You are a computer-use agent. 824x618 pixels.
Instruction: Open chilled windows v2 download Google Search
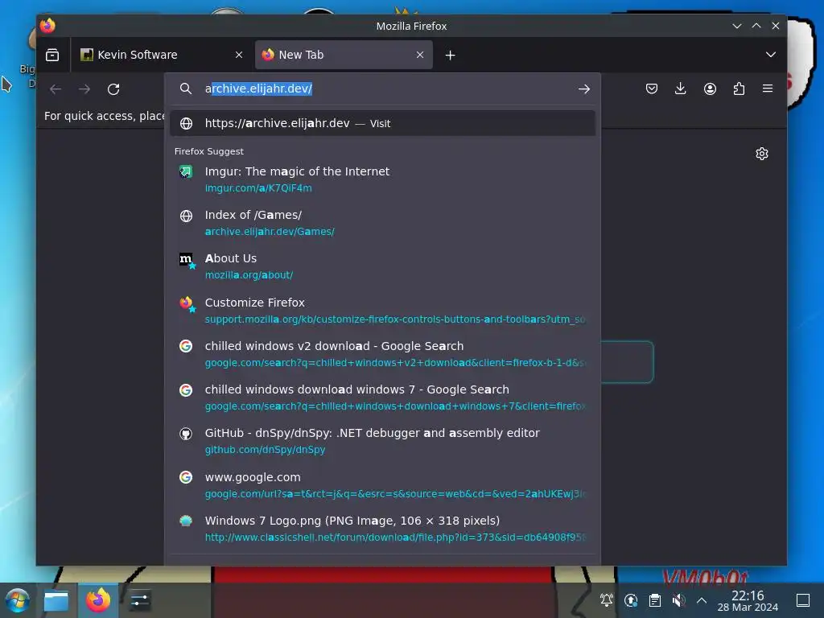coord(382,354)
